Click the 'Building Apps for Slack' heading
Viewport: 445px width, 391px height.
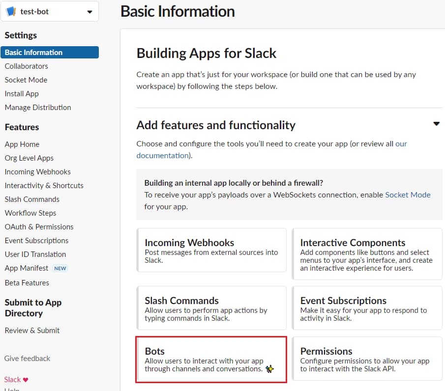207,54
